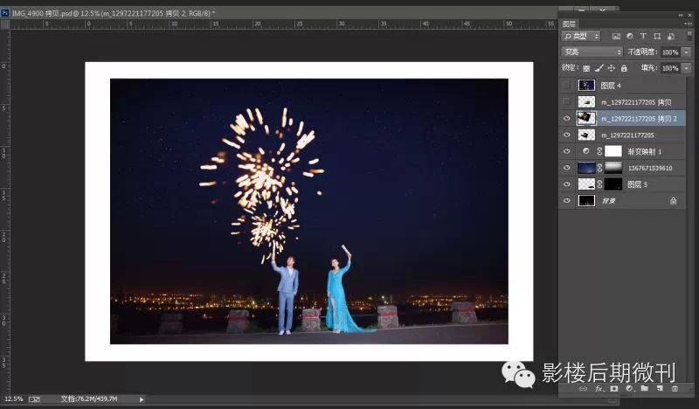Click link layers icon at panel bottom
This screenshot has width=699, height=409.
(583, 389)
